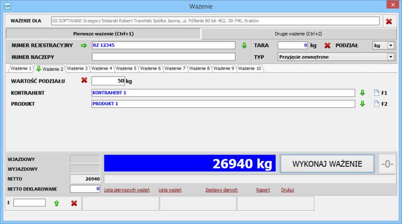
Task: Click the Kontrahent field with KONTRAHENT 1
Action: 223,93
